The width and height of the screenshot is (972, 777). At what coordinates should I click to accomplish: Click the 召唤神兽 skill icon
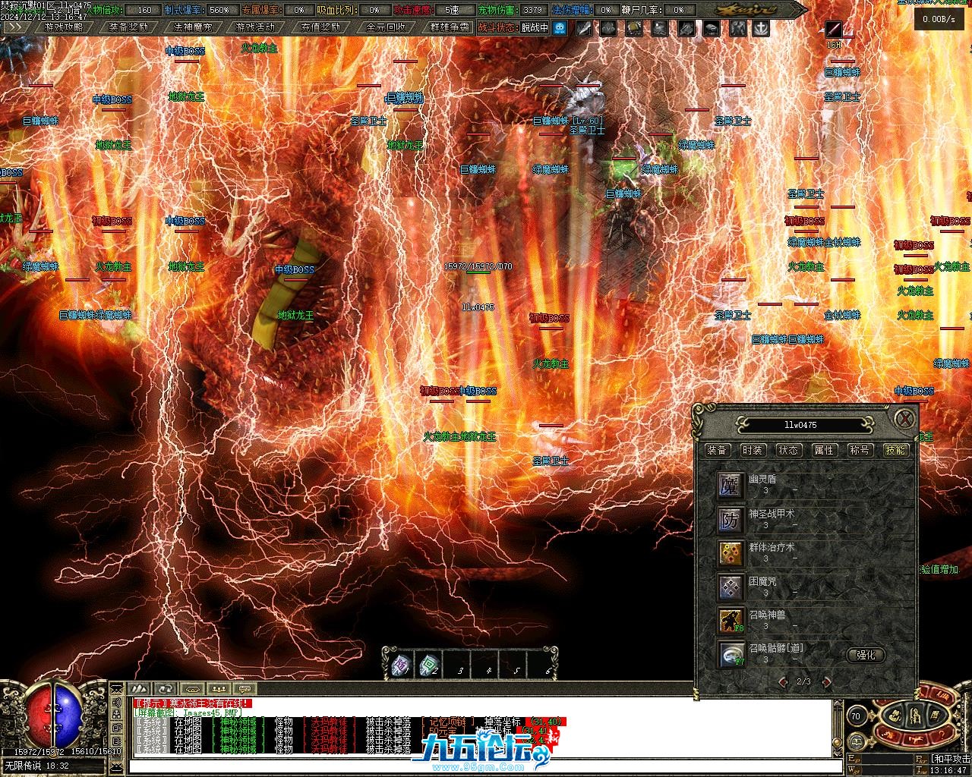pos(731,621)
